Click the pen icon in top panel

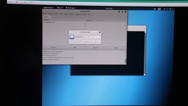tap(164, 9)
